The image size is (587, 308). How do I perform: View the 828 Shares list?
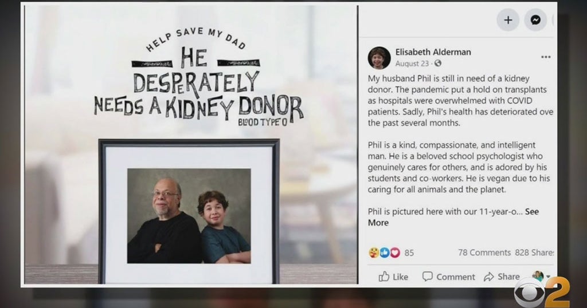pos(535,252)
